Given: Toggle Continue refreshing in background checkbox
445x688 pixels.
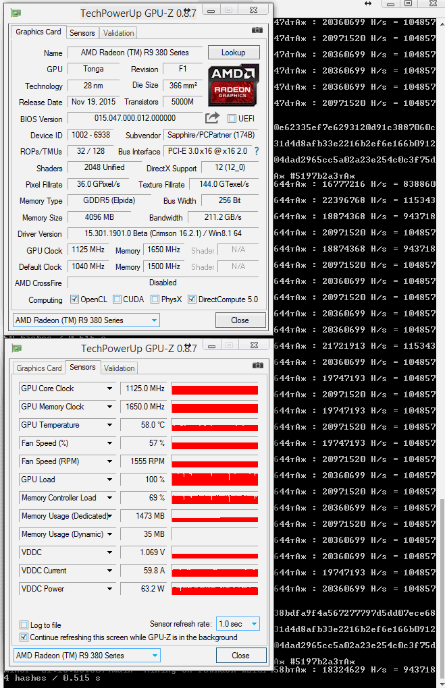Looking at the screenshot, I should [24, 637].
